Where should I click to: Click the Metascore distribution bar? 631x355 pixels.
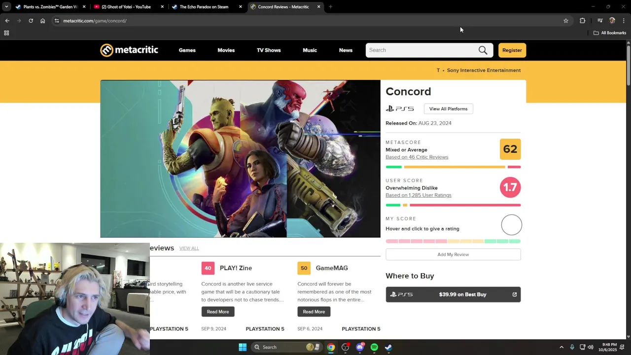pyautogui.click(x=453, y=167)
